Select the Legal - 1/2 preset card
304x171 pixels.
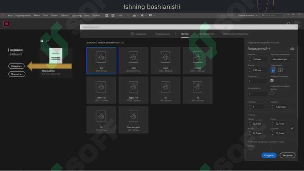133,90
